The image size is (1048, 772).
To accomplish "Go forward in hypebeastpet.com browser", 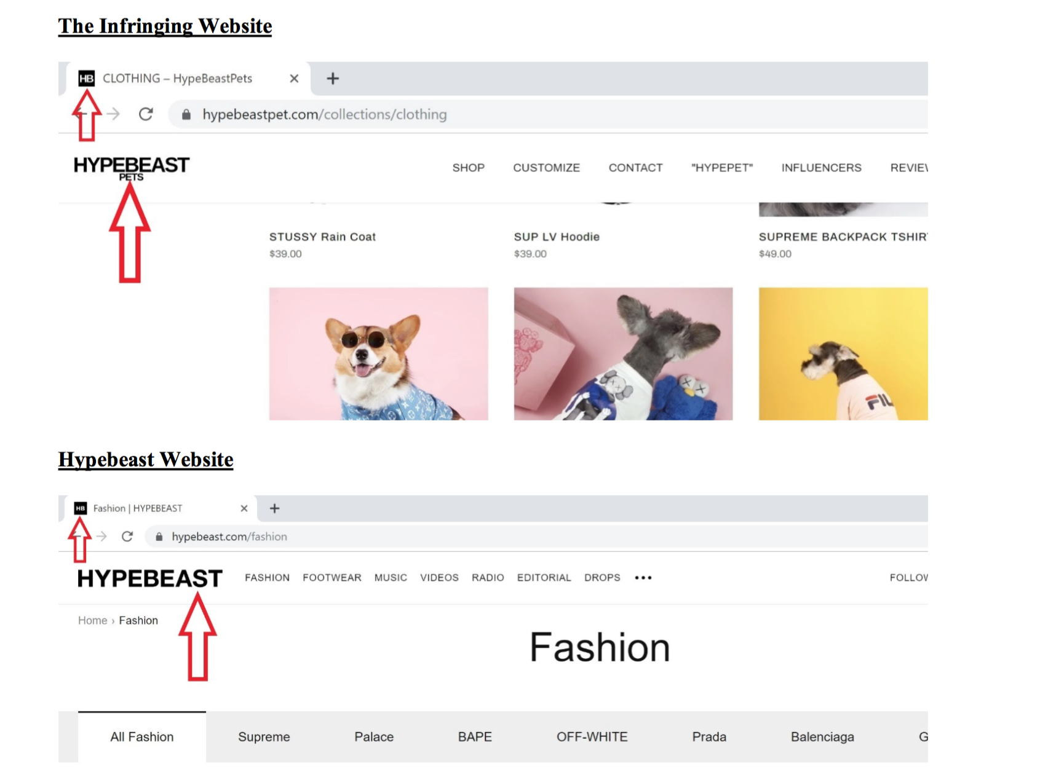I will [113, 114].
